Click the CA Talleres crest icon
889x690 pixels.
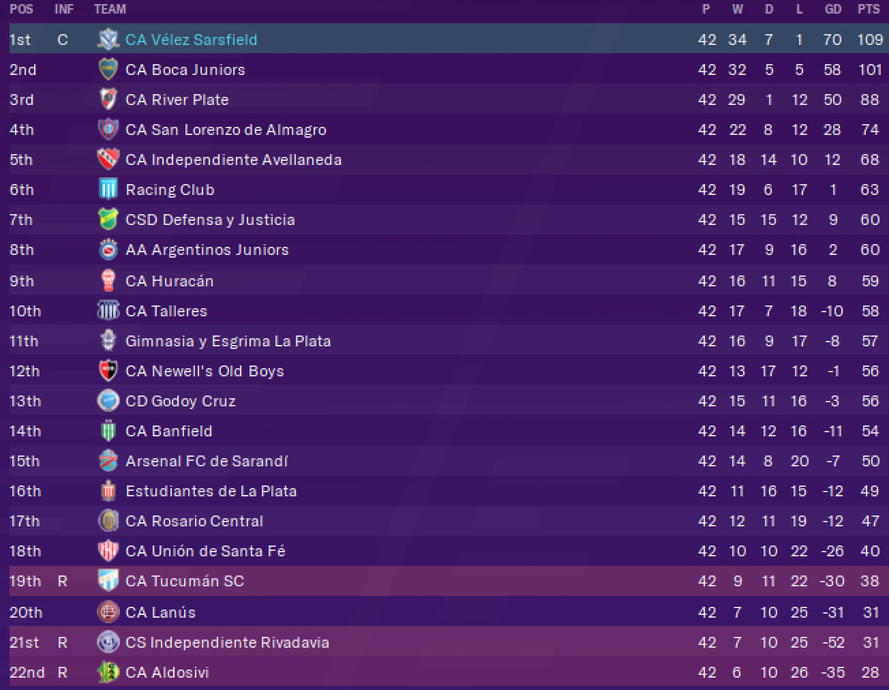click(x=108, y=311)
